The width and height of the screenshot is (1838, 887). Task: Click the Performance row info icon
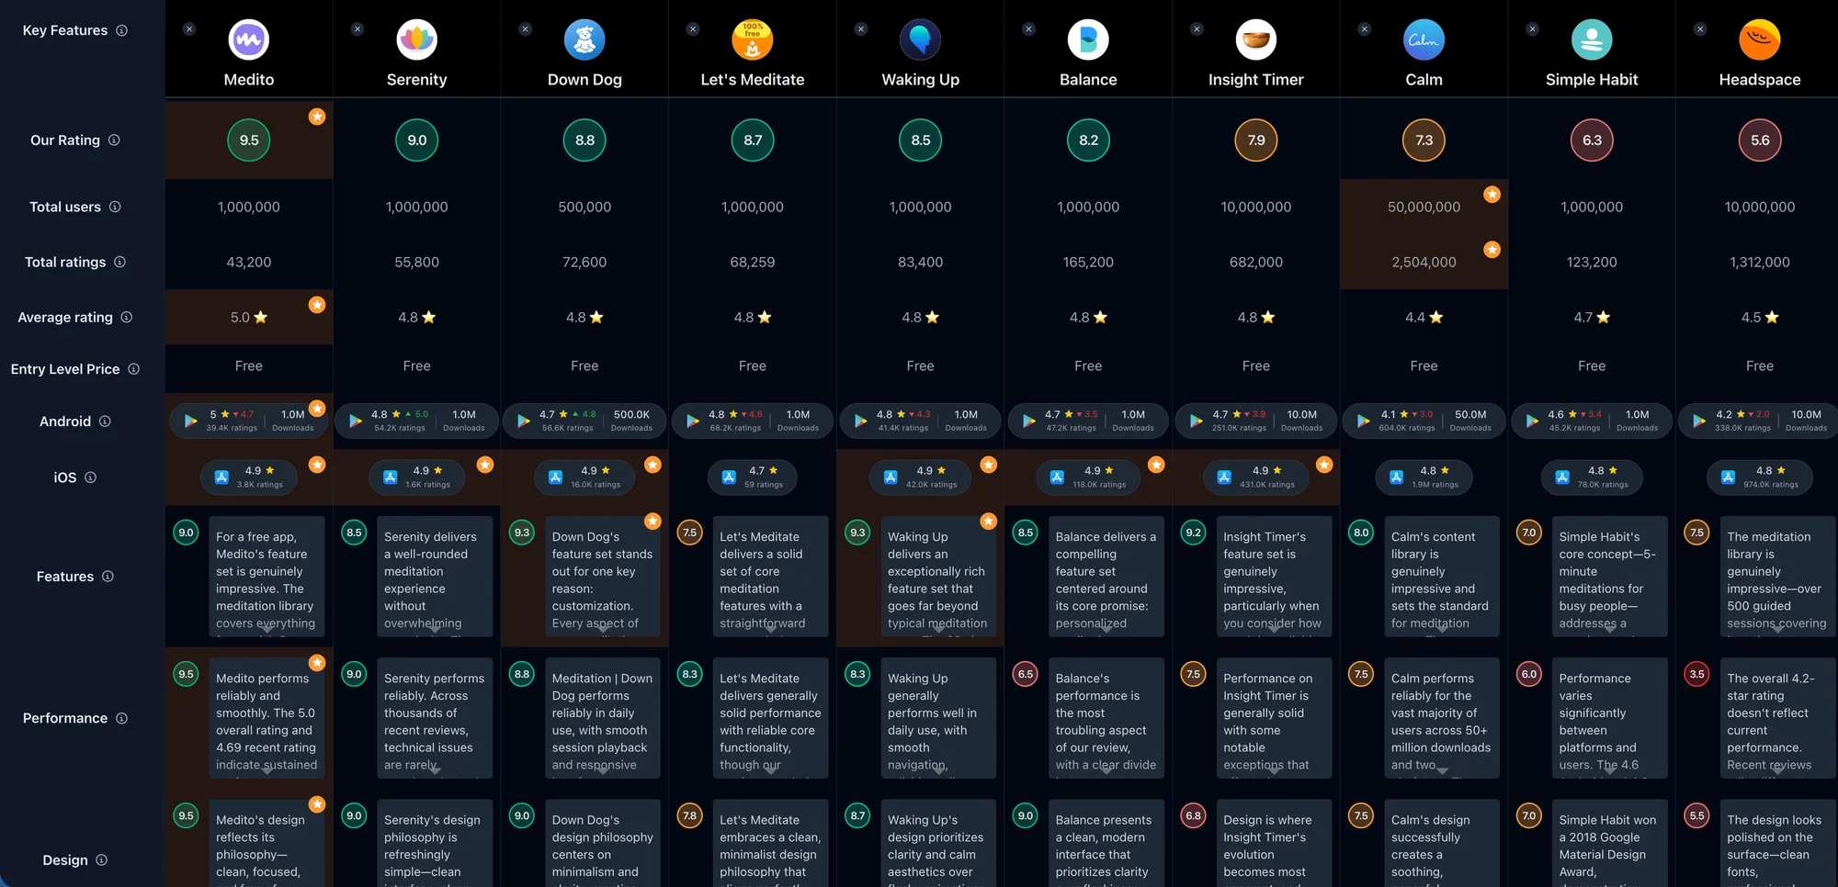pos(121,718)
